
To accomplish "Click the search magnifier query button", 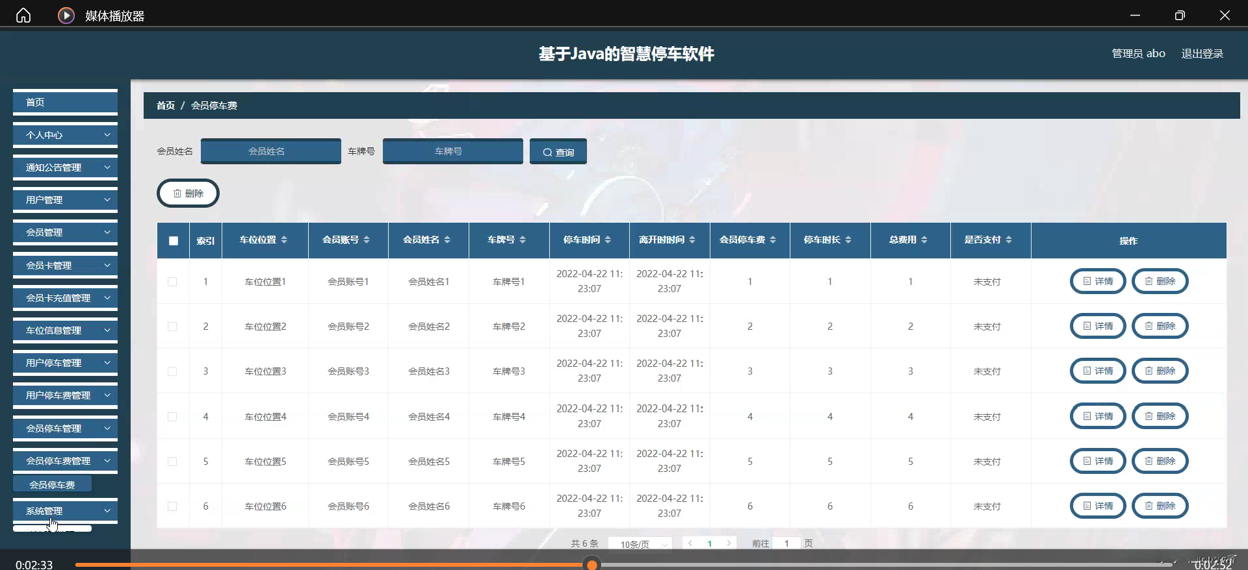I will point(558,152).
